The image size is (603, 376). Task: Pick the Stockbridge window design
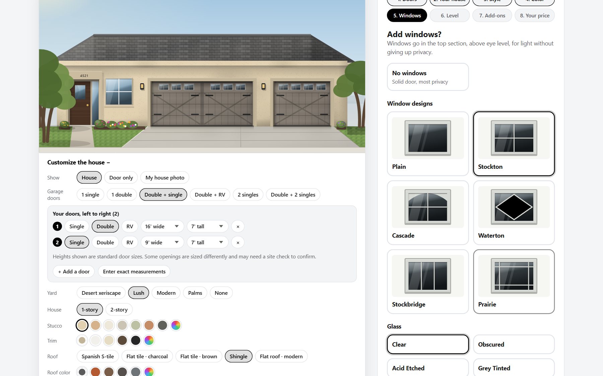(428, 281)
